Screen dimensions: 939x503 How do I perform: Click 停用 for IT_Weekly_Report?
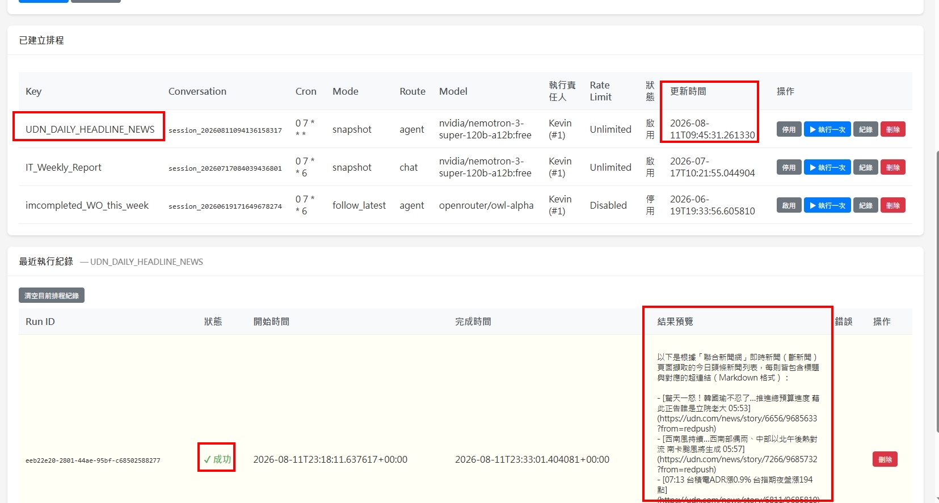coord(789,167)
